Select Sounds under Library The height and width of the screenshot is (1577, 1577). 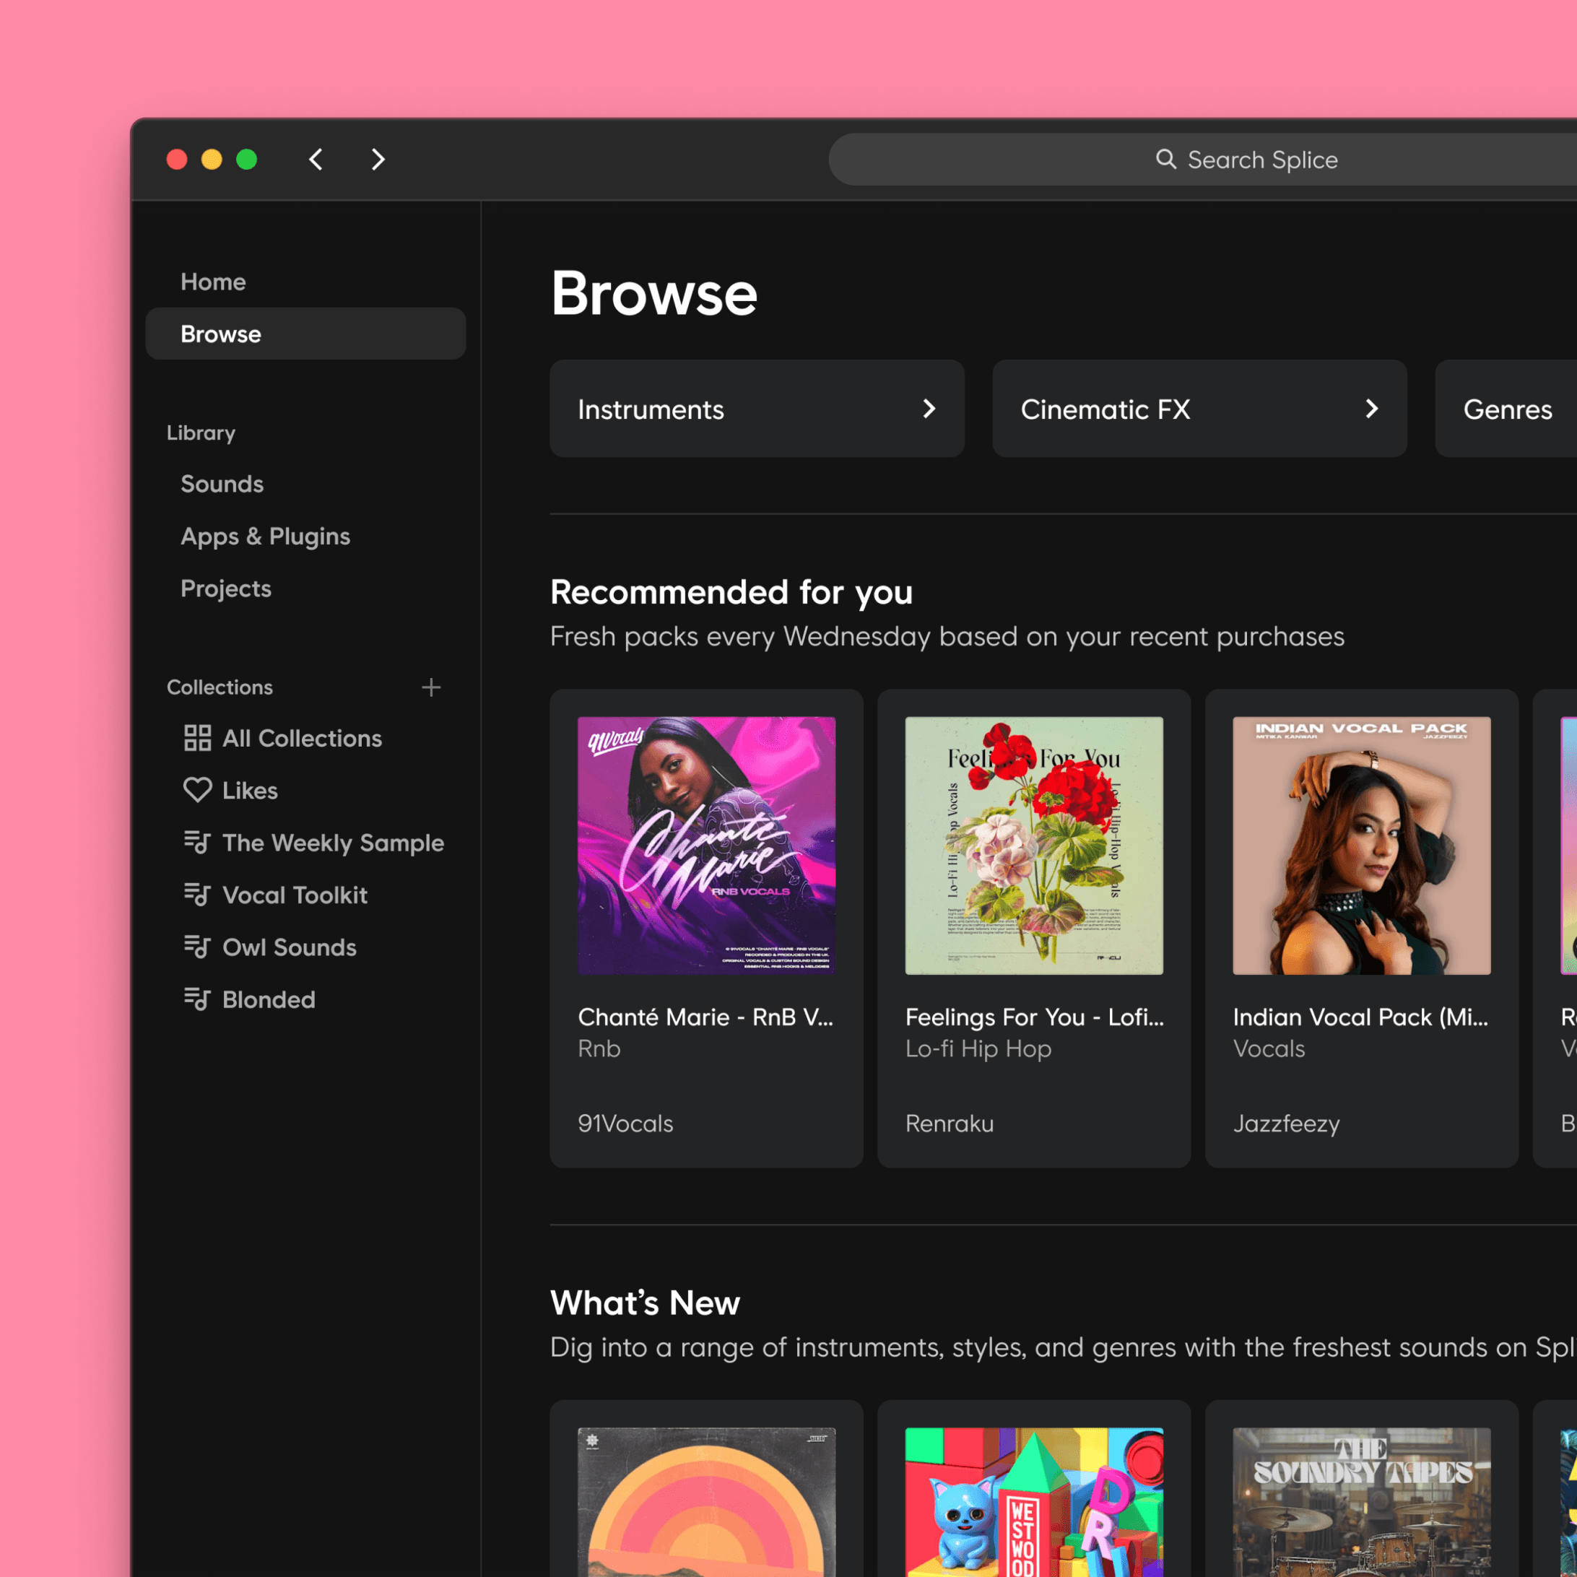(x=222, y=484)
